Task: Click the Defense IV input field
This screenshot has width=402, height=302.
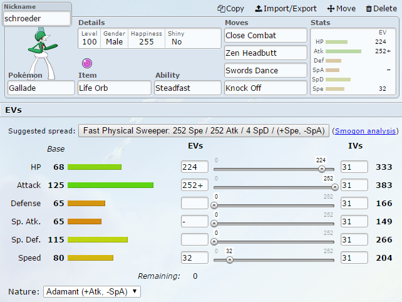Action: [354, 203]
